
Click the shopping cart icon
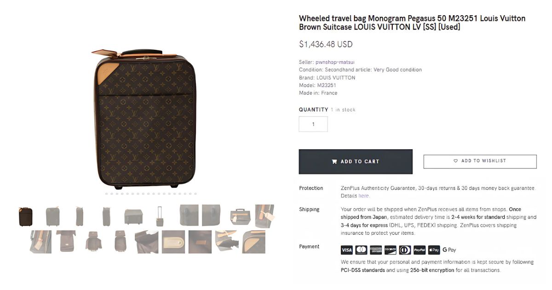click(x=334, y=162)
